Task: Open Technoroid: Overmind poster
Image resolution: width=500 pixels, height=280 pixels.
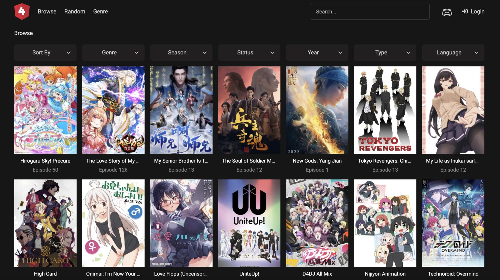Action: click(x=453, y=223)
